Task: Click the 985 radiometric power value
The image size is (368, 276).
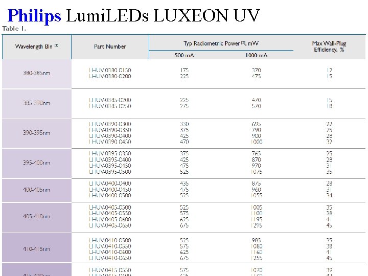Action: 256,240
